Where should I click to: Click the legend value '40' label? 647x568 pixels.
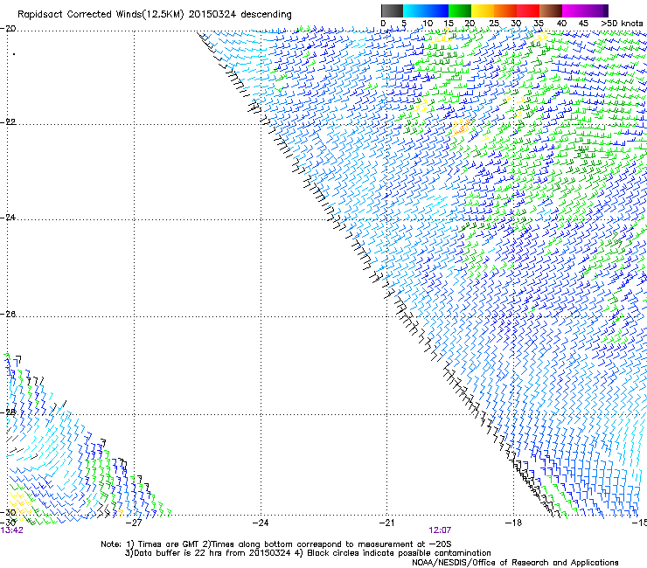(561, 24)
